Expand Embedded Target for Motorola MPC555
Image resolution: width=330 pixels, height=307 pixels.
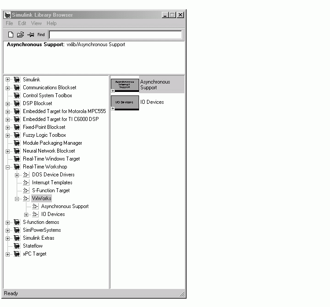click(7, 112)
